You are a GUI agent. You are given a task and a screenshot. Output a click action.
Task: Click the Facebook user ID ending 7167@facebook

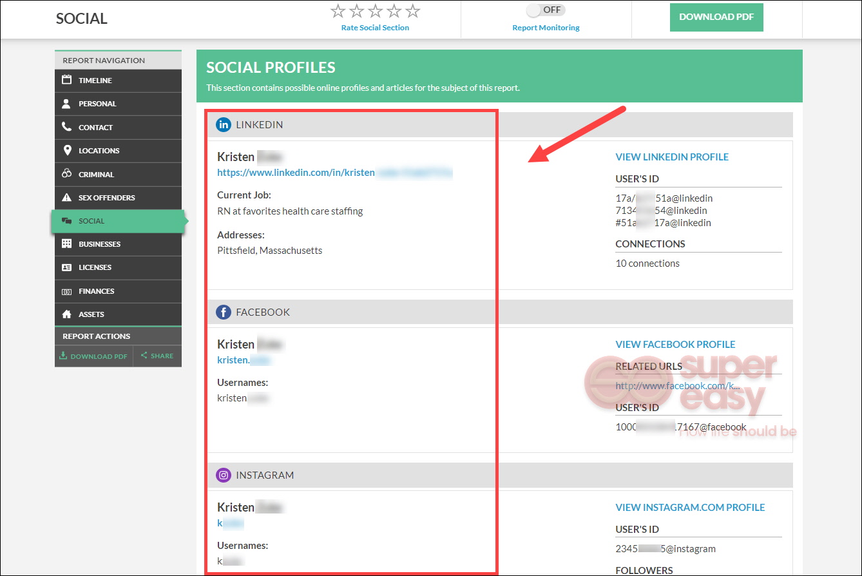click(x=681, y=427)
